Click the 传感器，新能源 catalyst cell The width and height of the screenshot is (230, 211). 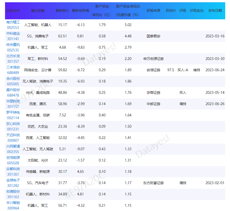point(38,172)
